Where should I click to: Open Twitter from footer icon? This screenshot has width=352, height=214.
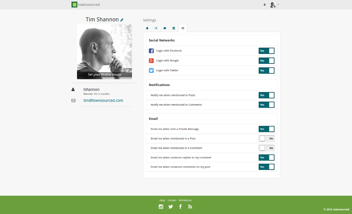(171, 207)
